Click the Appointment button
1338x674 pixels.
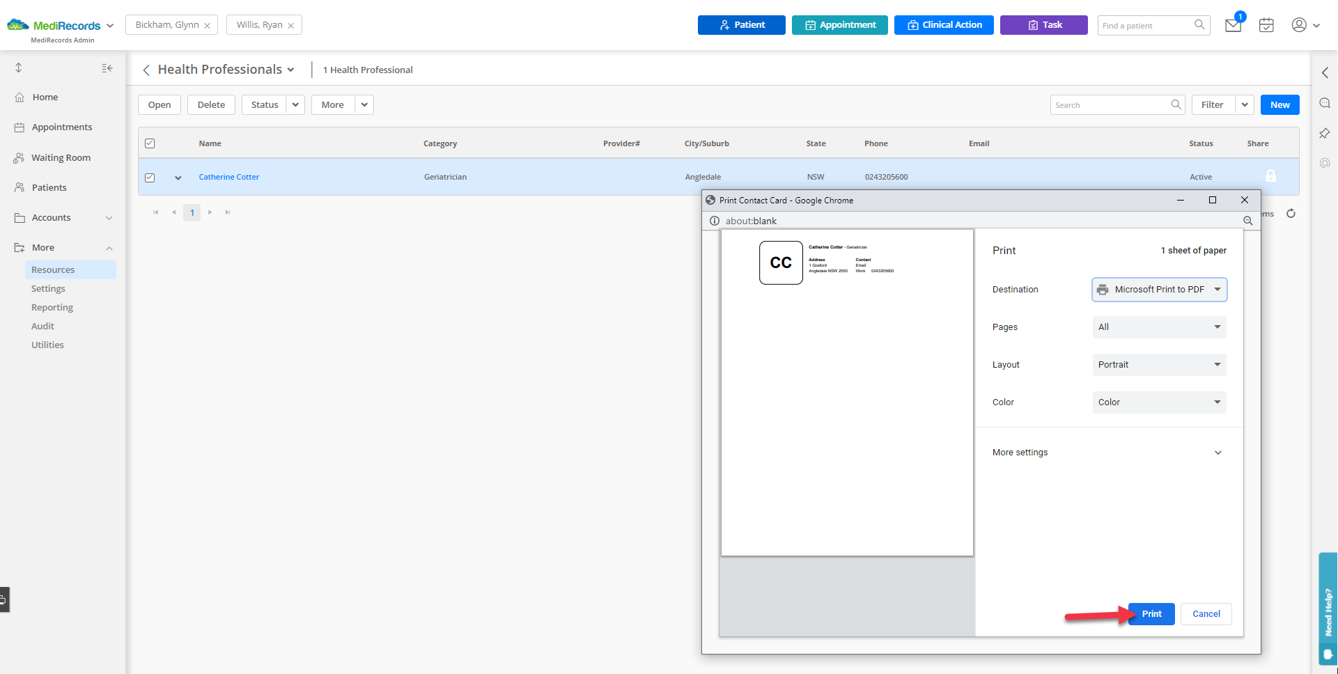pos(840,25)
